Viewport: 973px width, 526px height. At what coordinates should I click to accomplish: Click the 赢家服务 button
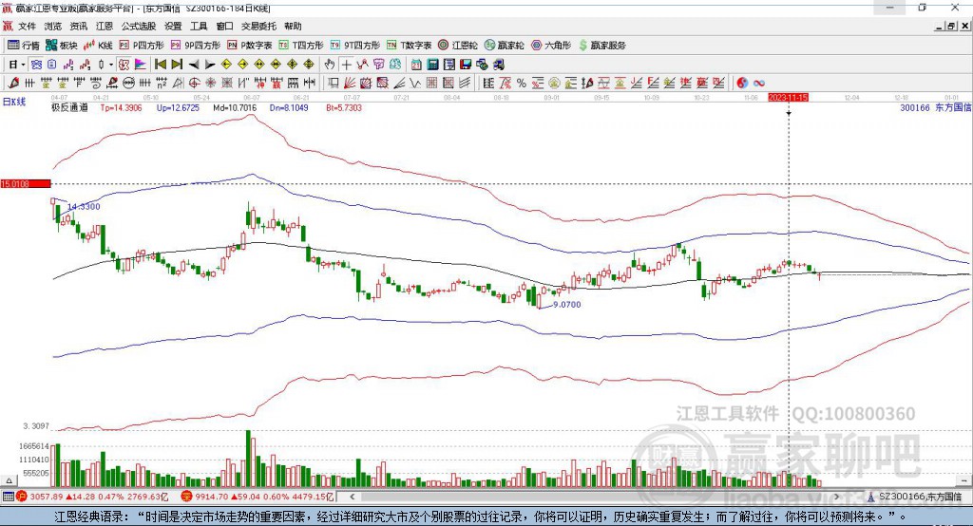coord(601,45)
